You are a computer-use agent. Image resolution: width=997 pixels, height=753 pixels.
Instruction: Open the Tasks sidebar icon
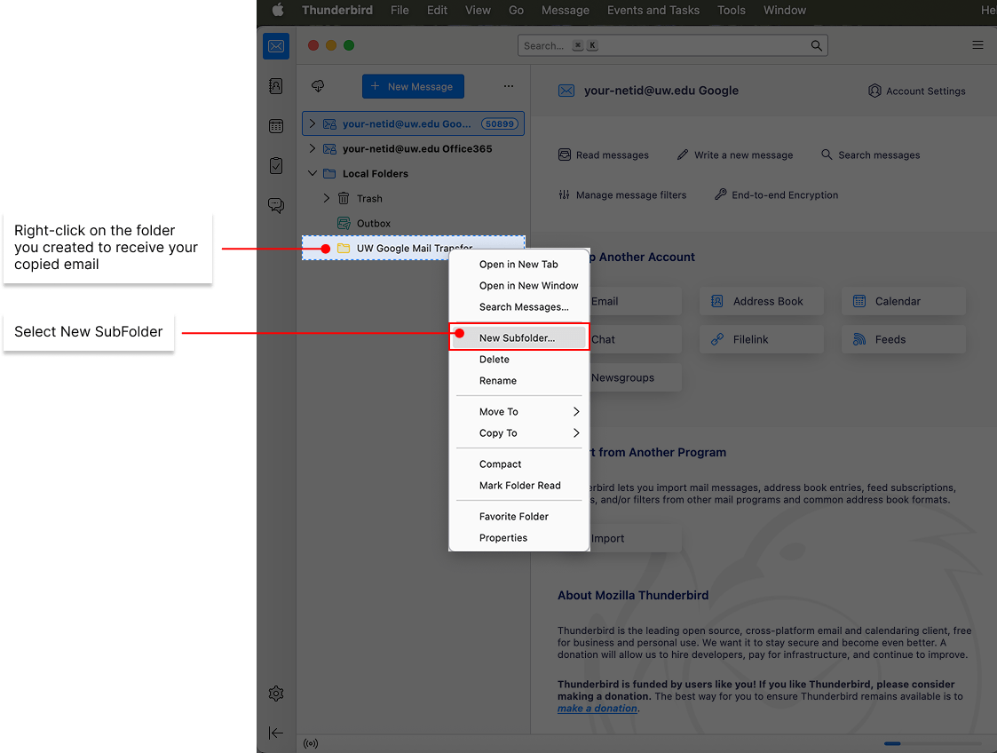click(x=276, y=166)
